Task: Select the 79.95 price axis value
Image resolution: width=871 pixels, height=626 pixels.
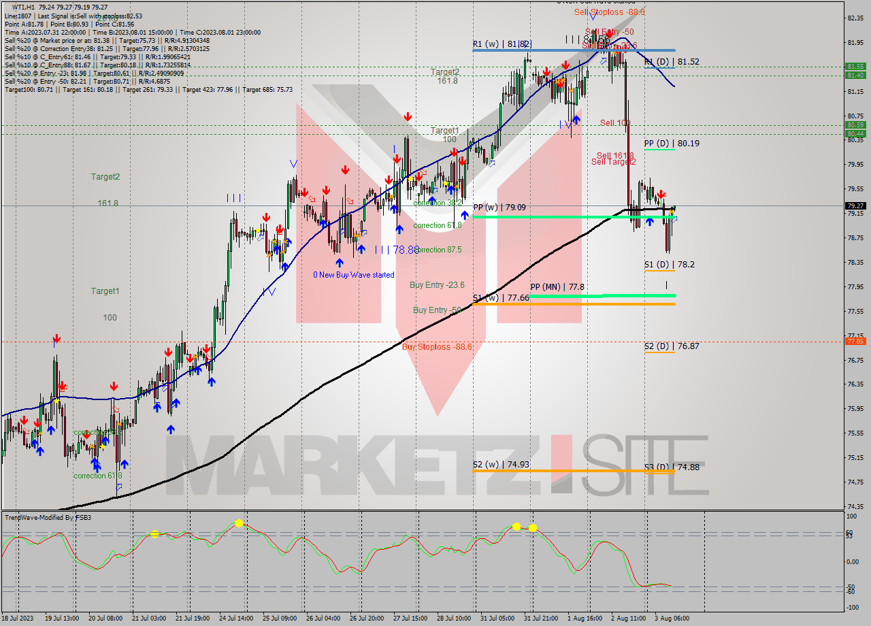Action: click(855, 164)
